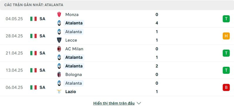This screenshot has height=106, width=234.
Task: Open the AC Milan team name
Action: [x=74, y=49]
